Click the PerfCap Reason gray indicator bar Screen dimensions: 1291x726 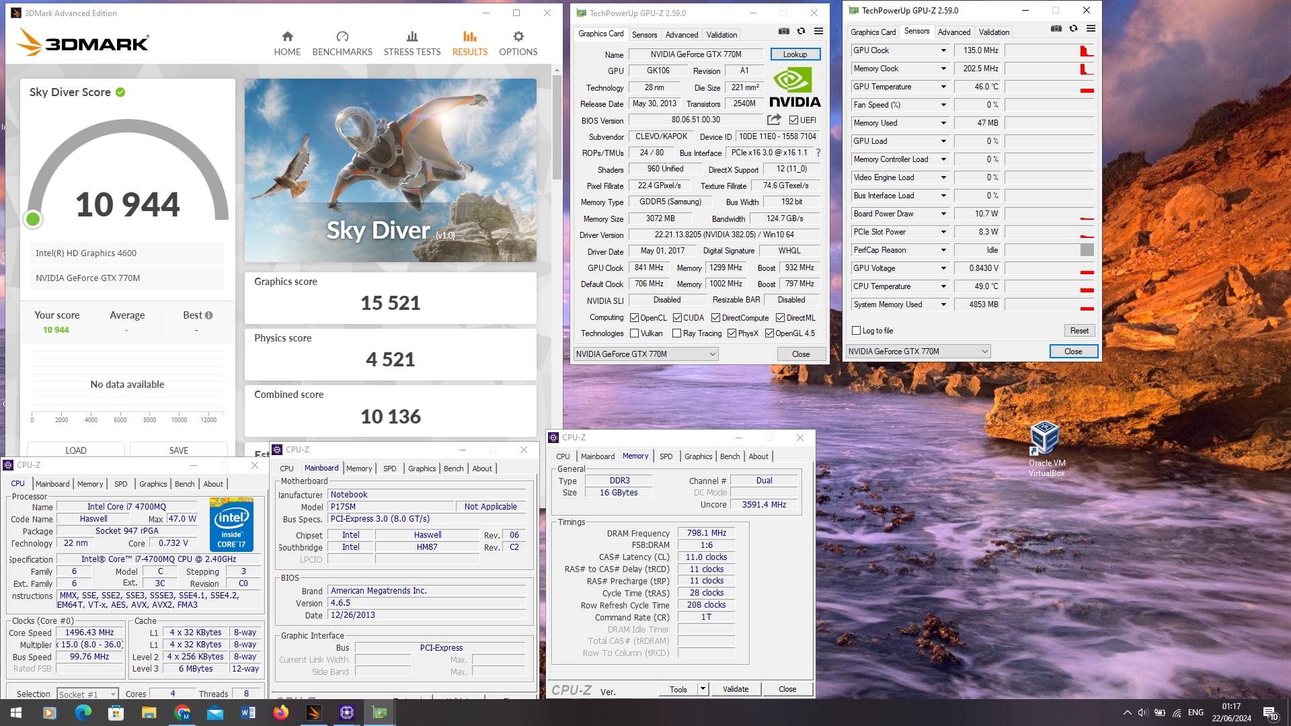pyautogui.click(x=1087, y=250)
